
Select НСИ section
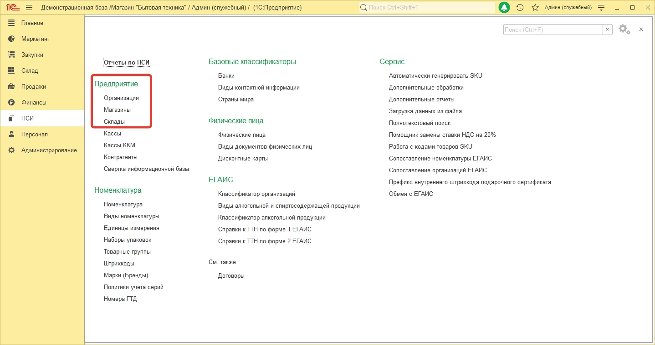42,119
